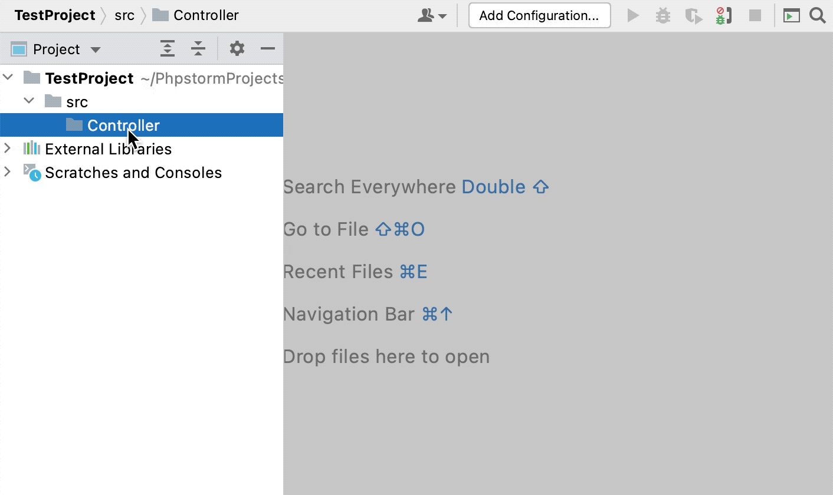Attach debugger to a running process

(723, 15)
